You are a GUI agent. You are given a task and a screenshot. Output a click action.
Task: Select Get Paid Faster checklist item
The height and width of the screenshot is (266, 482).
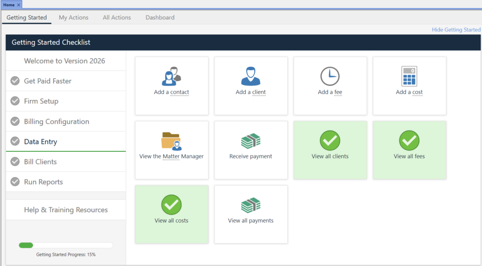(66, 81)
